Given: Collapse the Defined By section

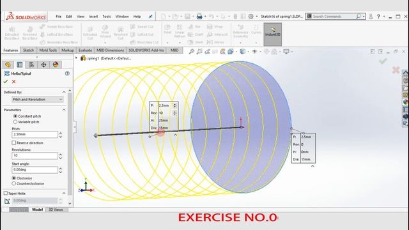Looking at the screenshot, I should click(64, 92).
